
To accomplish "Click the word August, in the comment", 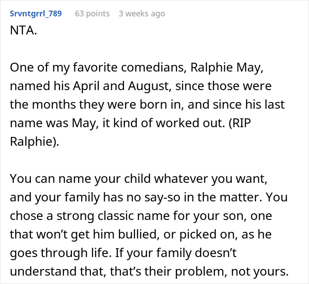I will 150,86.
